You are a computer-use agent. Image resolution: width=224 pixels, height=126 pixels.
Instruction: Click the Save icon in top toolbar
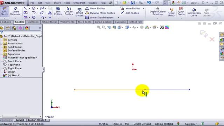point(133,3)
